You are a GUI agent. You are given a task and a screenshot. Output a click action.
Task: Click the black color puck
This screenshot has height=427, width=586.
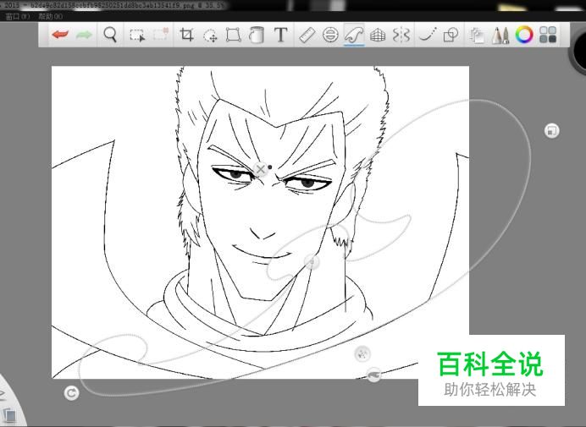click(579, 52)
